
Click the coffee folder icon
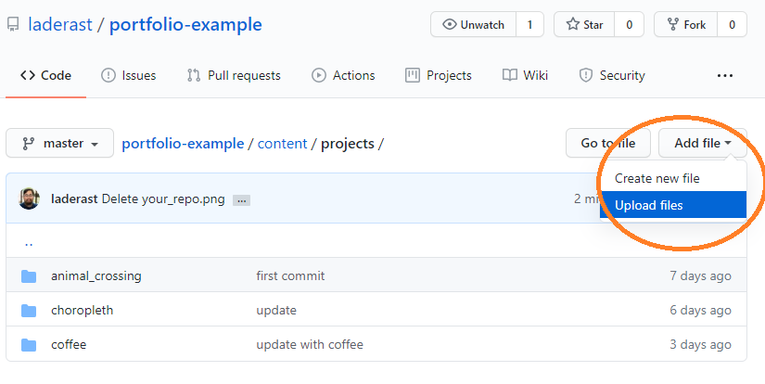(29, 344)
